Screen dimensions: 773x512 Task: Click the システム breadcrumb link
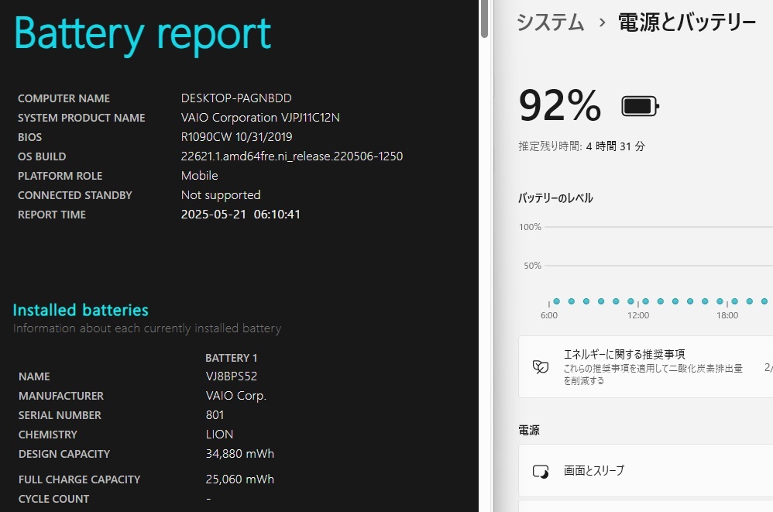[550, 22]
